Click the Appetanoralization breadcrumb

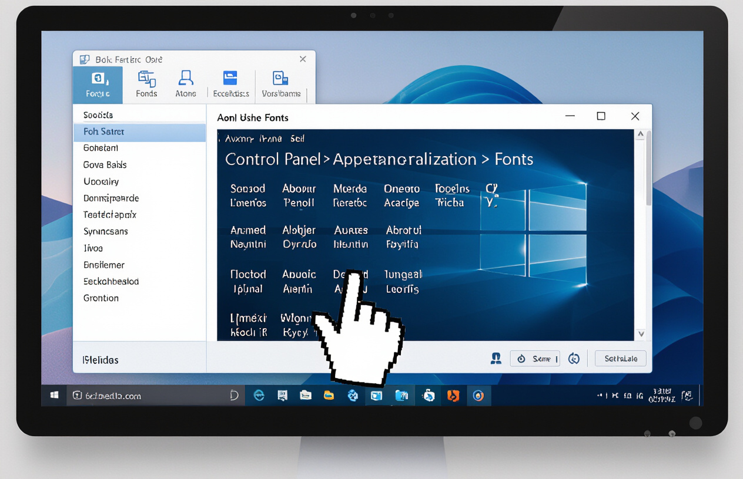[404, 159]
